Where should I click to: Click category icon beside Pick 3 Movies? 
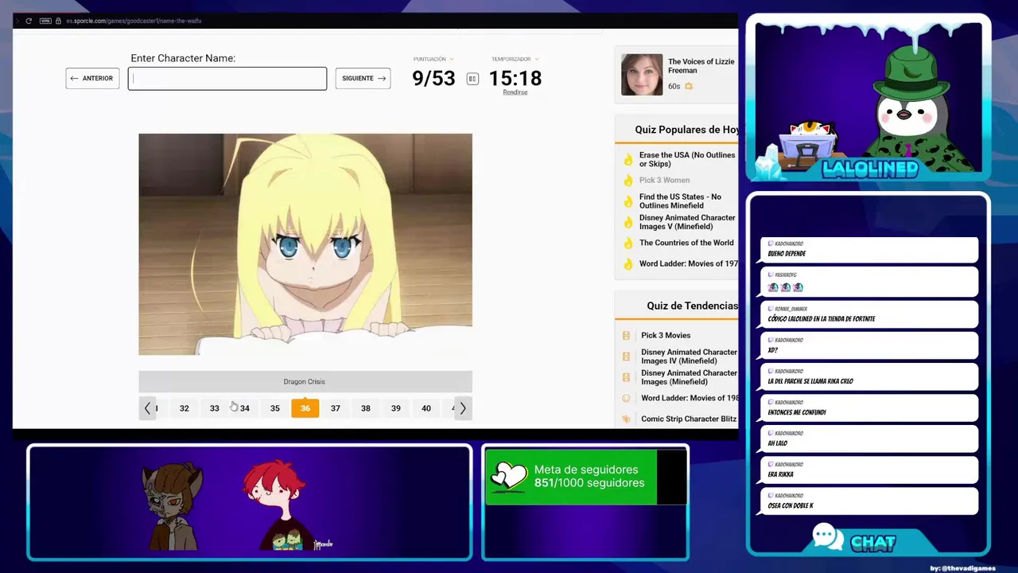pos(626,336)
